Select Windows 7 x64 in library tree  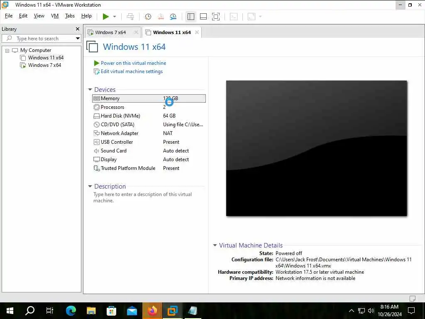(44, 65)
